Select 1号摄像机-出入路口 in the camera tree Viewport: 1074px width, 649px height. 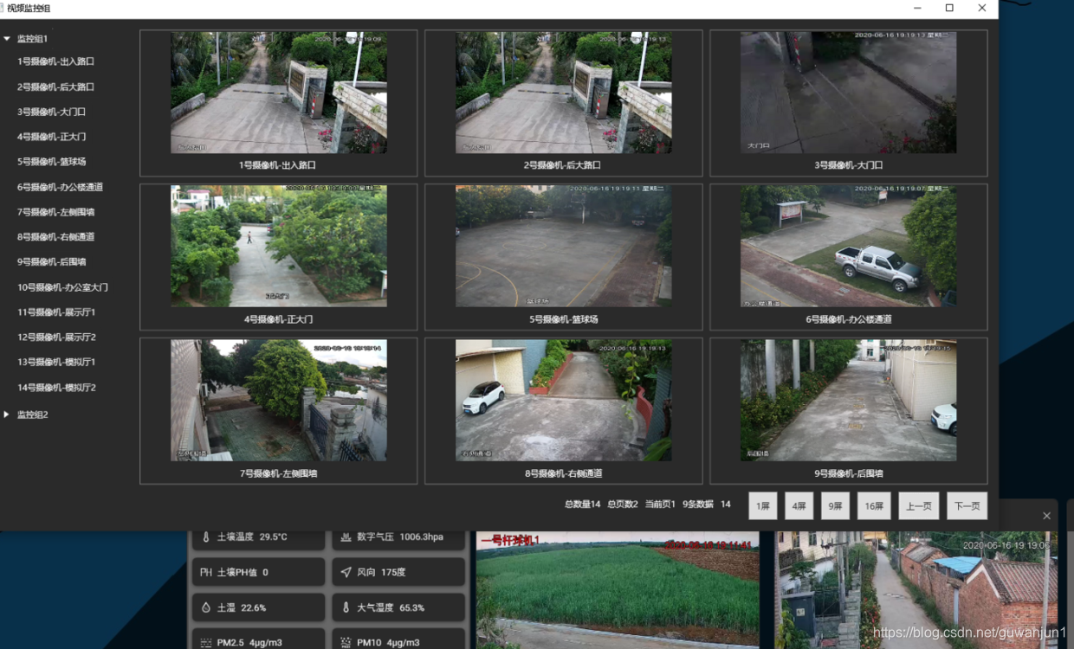point(55,61)
